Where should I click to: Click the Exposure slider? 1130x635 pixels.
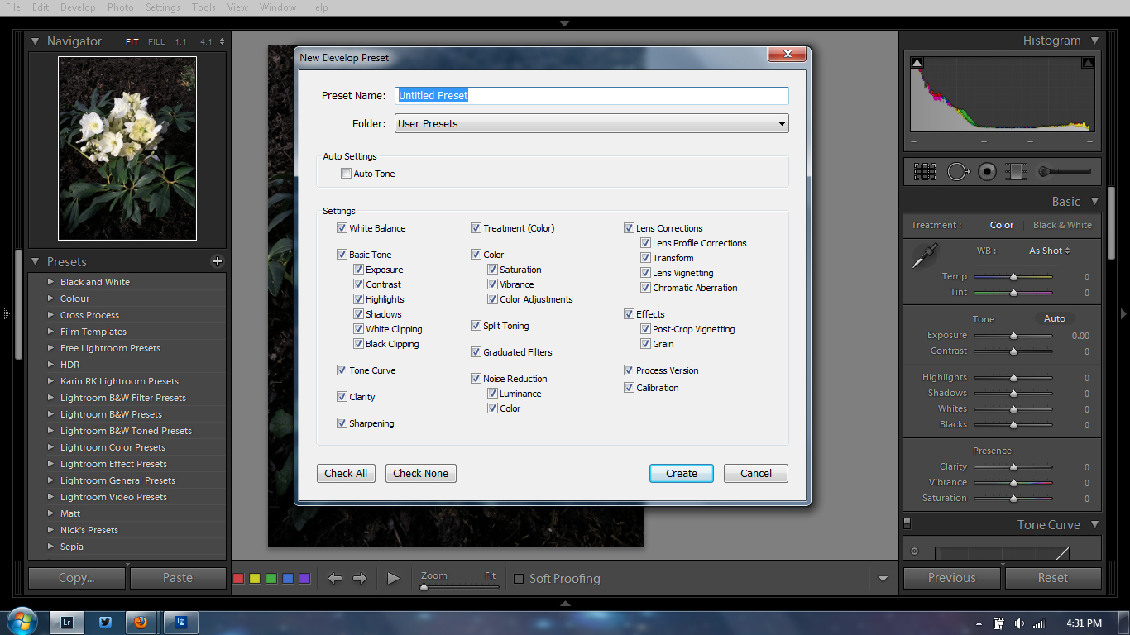coord(1013,336)
